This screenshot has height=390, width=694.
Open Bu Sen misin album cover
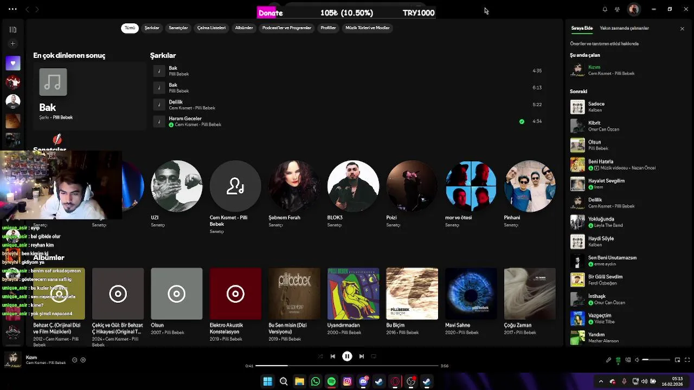pos(294,294)
